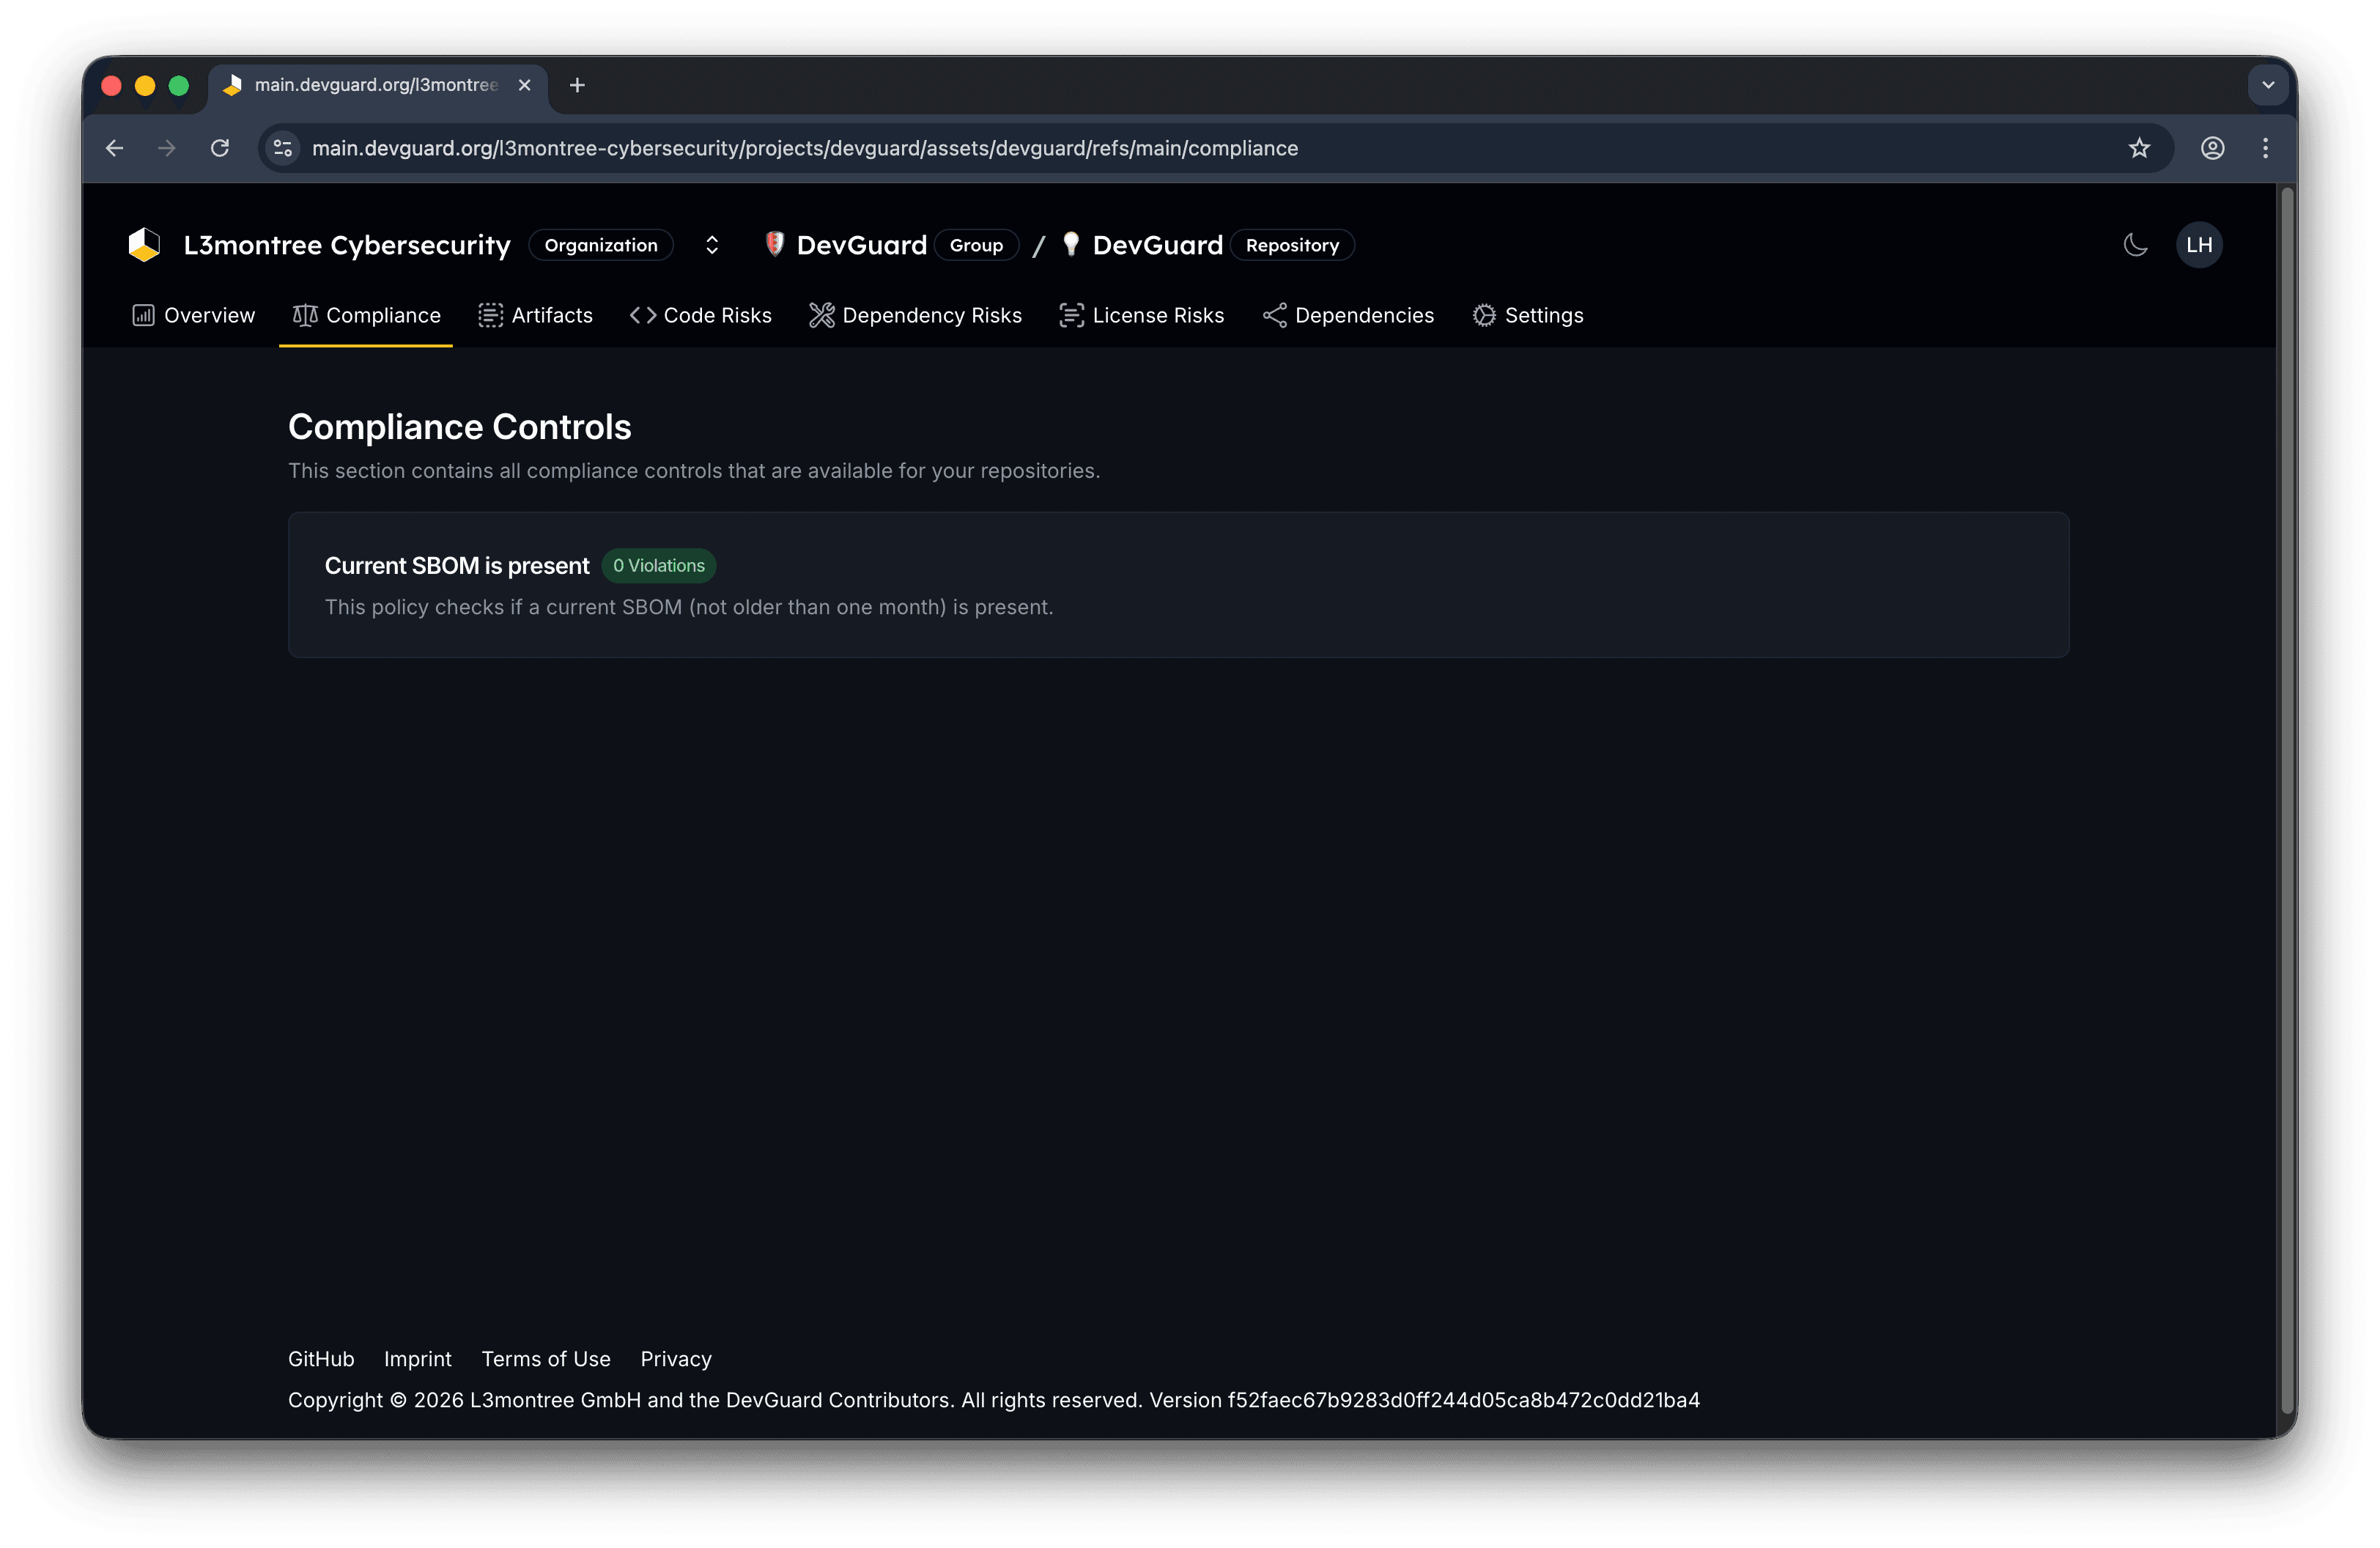The height and width of the screenshot is (1548, 2380).
Task: Open License Risks via its list icon
Action: pyautogui.click(x=1071, y=315)
